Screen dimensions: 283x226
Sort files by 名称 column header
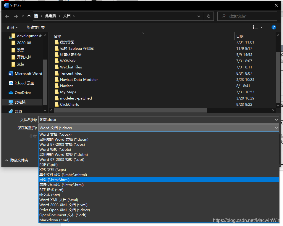(57, 36)
